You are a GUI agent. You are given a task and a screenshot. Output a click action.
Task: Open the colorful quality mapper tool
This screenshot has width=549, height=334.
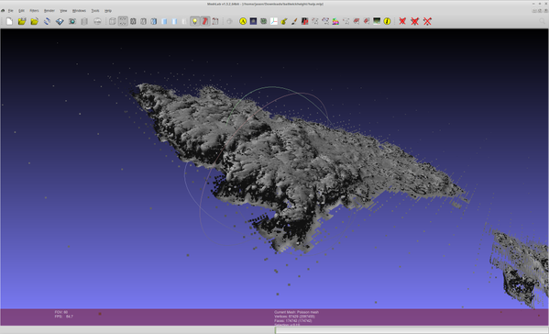click(x=335, y=21)
